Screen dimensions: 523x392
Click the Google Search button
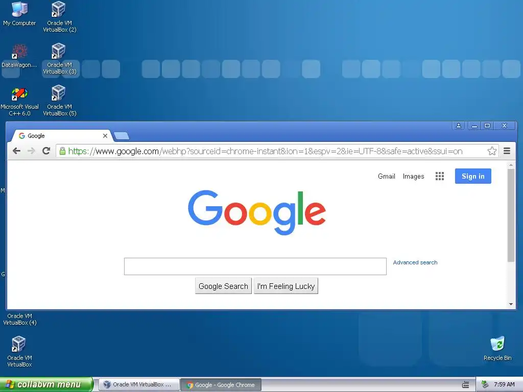[x=223, y=286]
